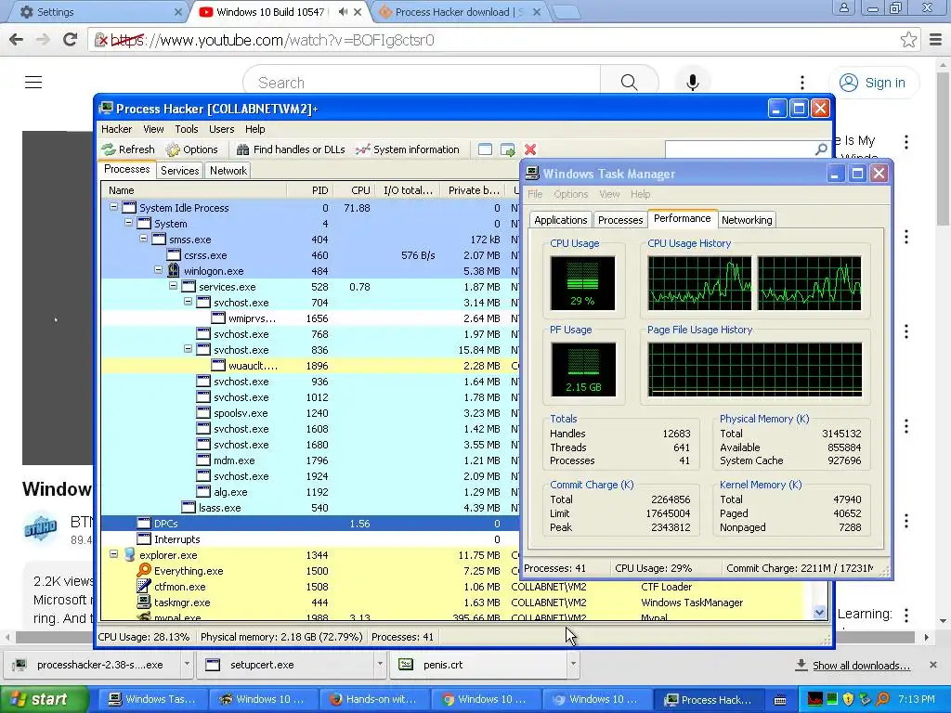Viewport: 951px width, 713px height.
Task: Collapse the services.exe node
Action: click(174, 286)
